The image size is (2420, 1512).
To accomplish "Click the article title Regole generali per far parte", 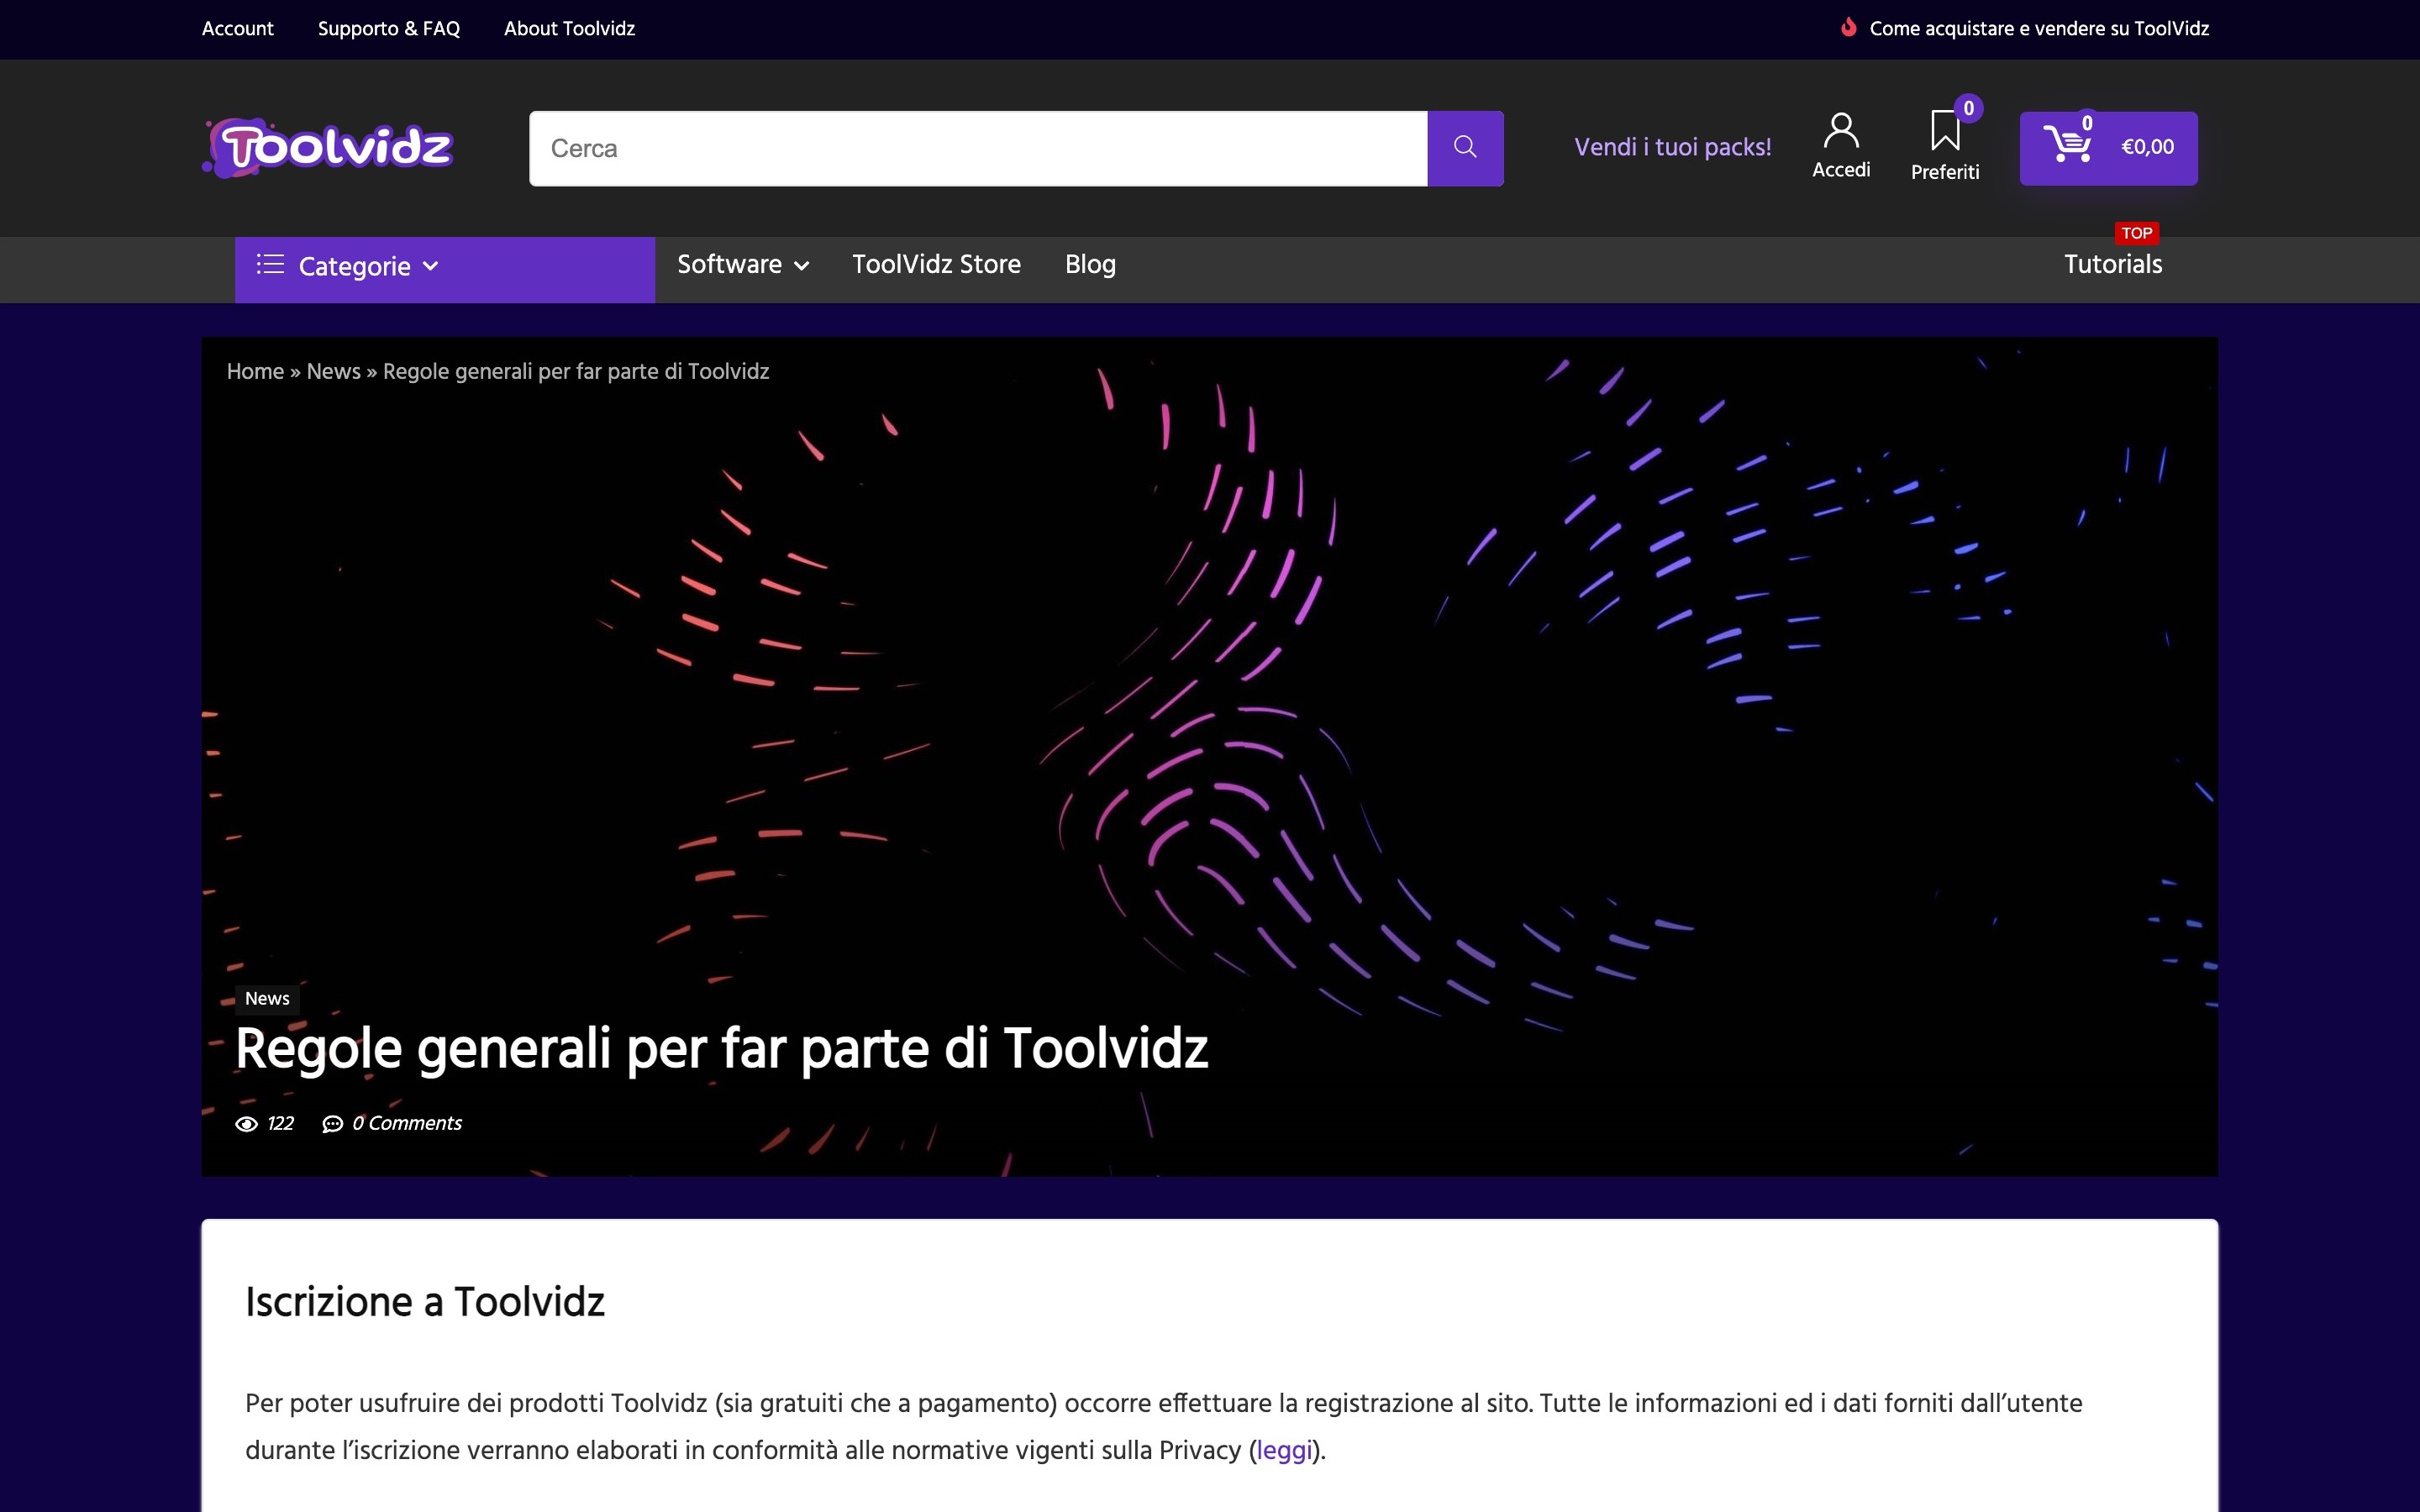I will click(x=722, y=1048).
